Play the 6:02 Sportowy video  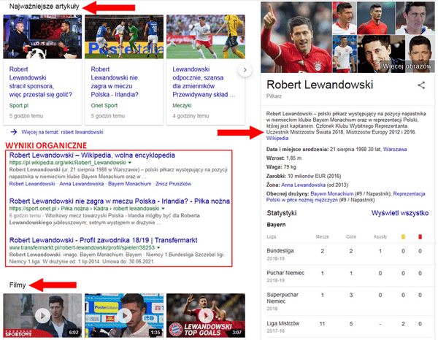[x=42, y=315]
